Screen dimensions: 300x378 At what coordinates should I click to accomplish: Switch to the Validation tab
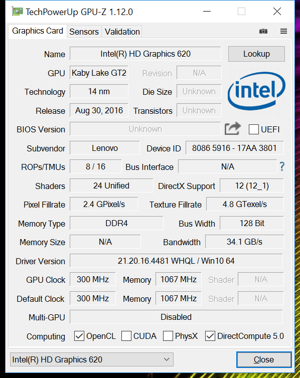click(x=122, y=32)
